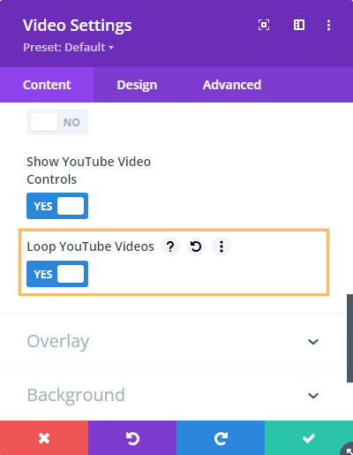Switch to the Advanced tab
The width and height of the screenshot is (353, 455).
[232, 85]
